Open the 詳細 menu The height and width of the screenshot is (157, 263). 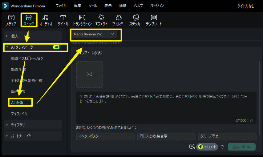[x=123, y=6]
